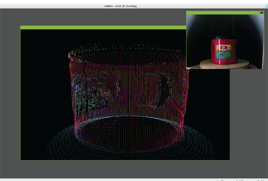Click the gray workspace strip below the 3D viewer

point(125,169)
